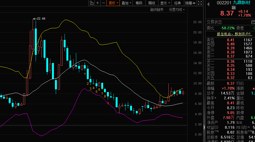The image size is (255, 142).
Task: Click the 换手 value 2.41%
Action: (x=229, y=98)
